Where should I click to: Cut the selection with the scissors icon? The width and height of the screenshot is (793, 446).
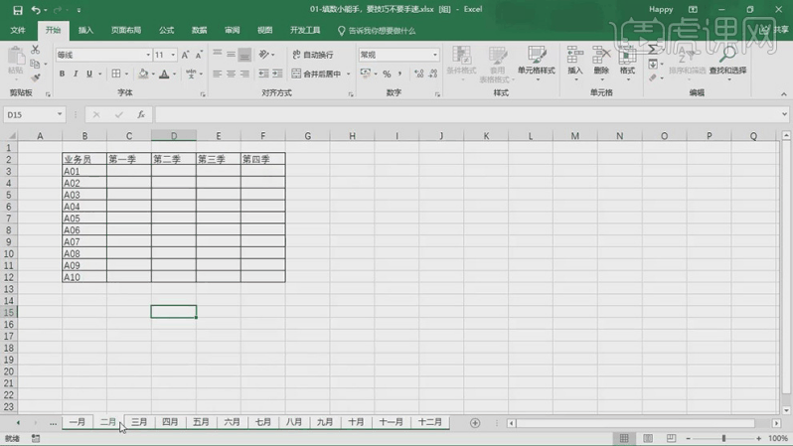point(35,50)
